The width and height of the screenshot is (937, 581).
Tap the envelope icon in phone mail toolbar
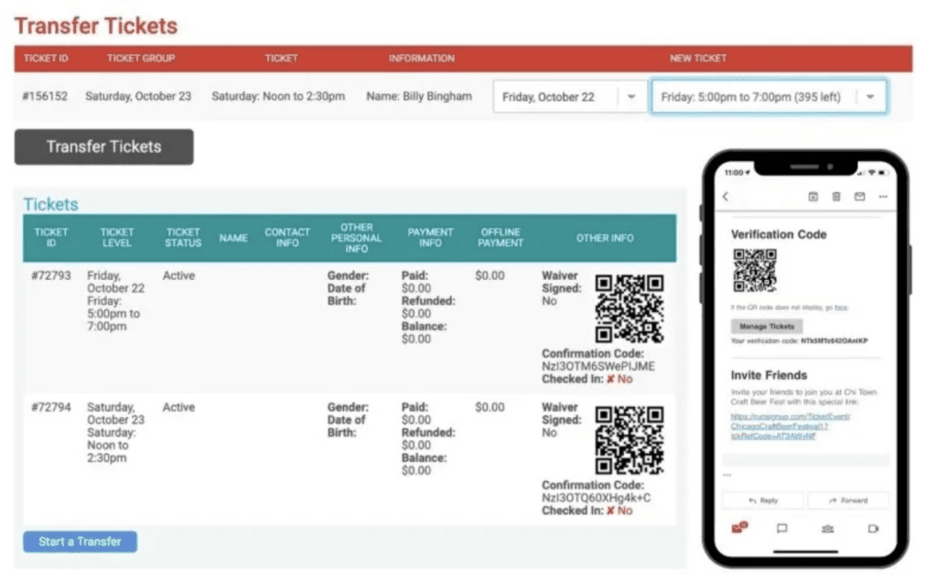[859, 197]
